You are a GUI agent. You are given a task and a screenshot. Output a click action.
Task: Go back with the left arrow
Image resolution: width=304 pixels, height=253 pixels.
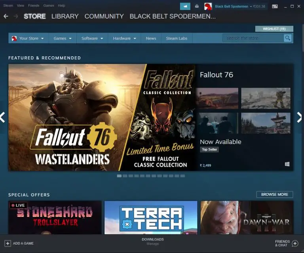[6, 16]
